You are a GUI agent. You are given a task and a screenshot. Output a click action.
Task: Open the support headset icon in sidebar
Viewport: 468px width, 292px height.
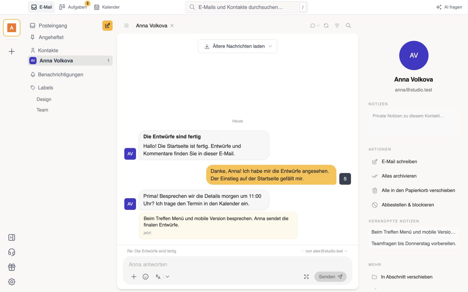tap(12, 252)
